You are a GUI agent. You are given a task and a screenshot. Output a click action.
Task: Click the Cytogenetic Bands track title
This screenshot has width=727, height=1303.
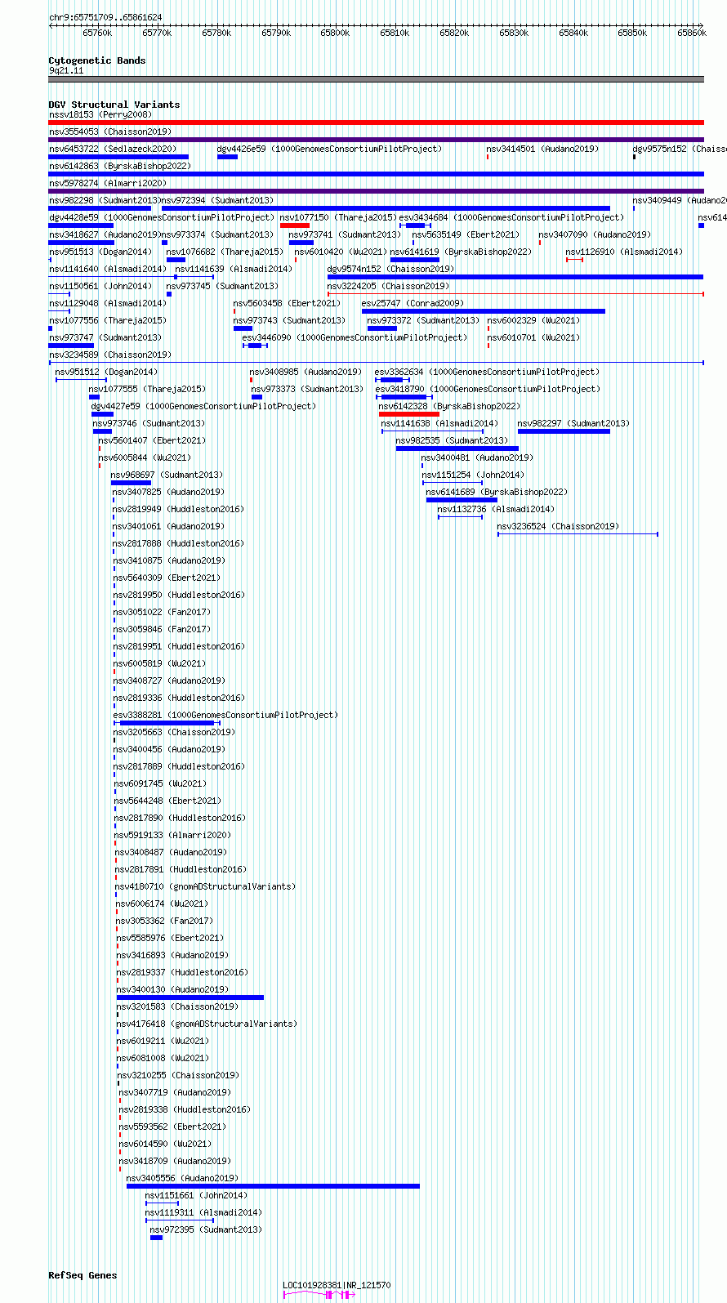coord(97,60)
